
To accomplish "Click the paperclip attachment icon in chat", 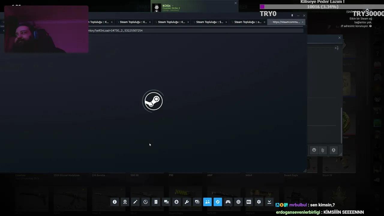I will point(322,150).
